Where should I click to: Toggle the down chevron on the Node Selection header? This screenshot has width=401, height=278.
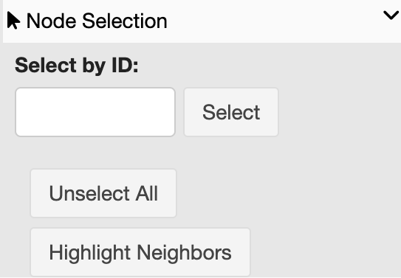coord(391,15)
